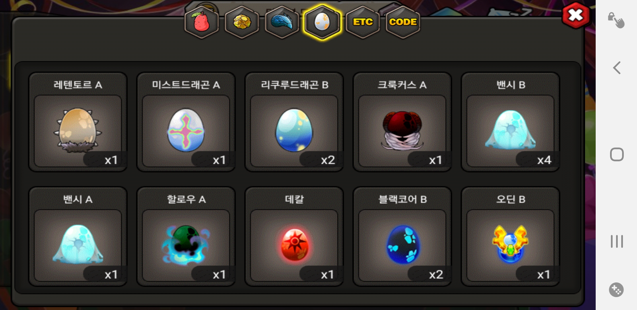Viewport: 637px width, 310px height.
Task: Open the red fruit food tab
Action: click(x=201, y=22)
